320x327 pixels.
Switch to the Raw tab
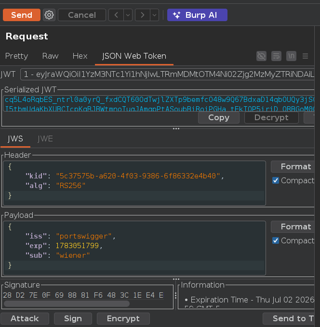coord(50,56)
